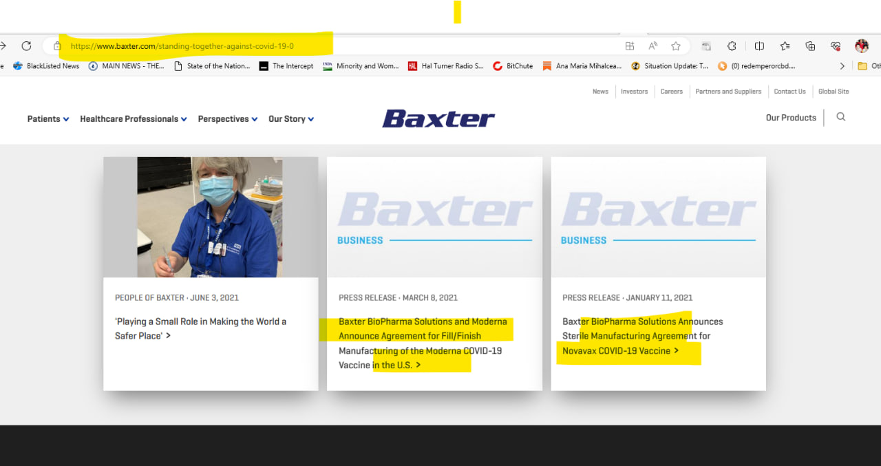Add this page to favorites via the star
The image size is (881, 466).
tap(676, 46)
